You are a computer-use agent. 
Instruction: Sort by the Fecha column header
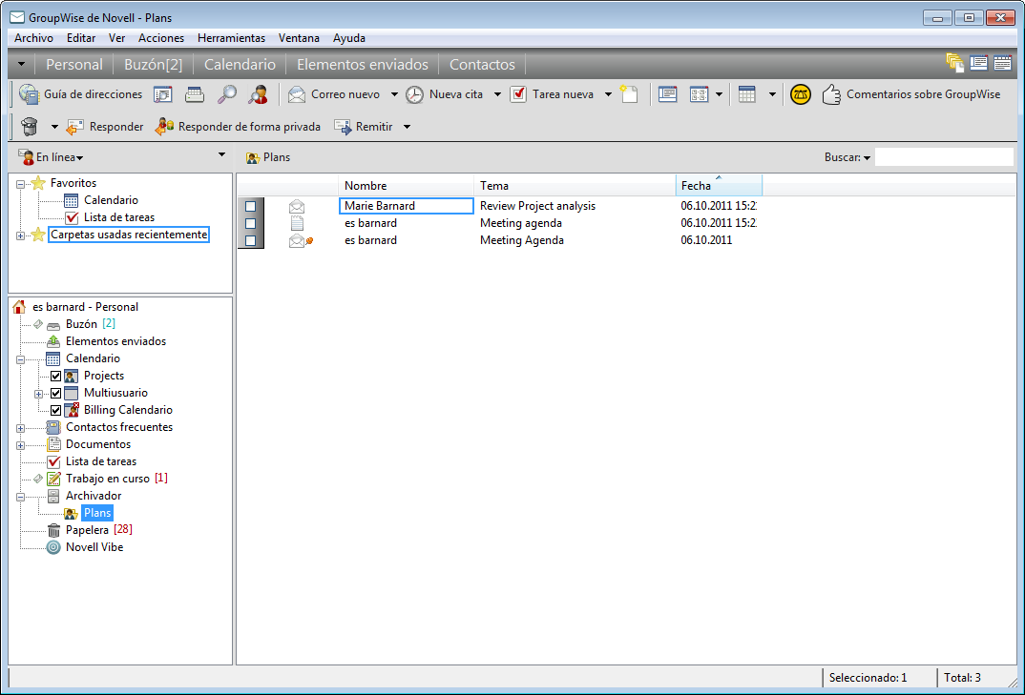click(719, 186)
